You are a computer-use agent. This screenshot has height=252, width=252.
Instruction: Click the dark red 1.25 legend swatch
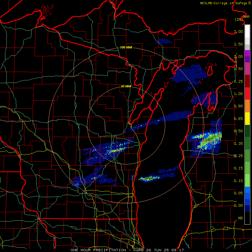pyautogui.click(x=247, y=81)
